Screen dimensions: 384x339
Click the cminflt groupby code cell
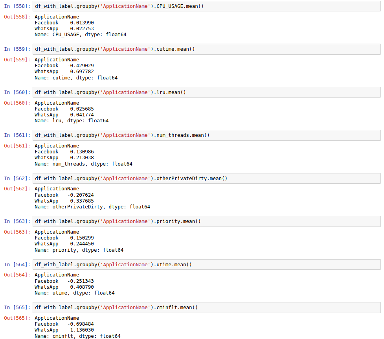pyautogui.click(x=206, y=308)
